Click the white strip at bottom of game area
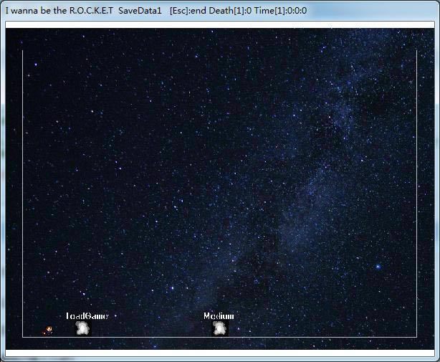The image size is (440, 362). pyautogui.click(x=219, y=353)
